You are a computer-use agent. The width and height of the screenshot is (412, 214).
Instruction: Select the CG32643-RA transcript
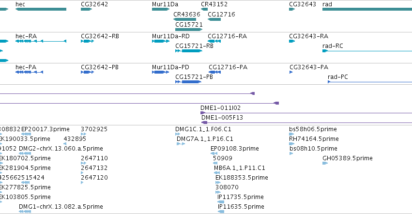tap(292, 41)
